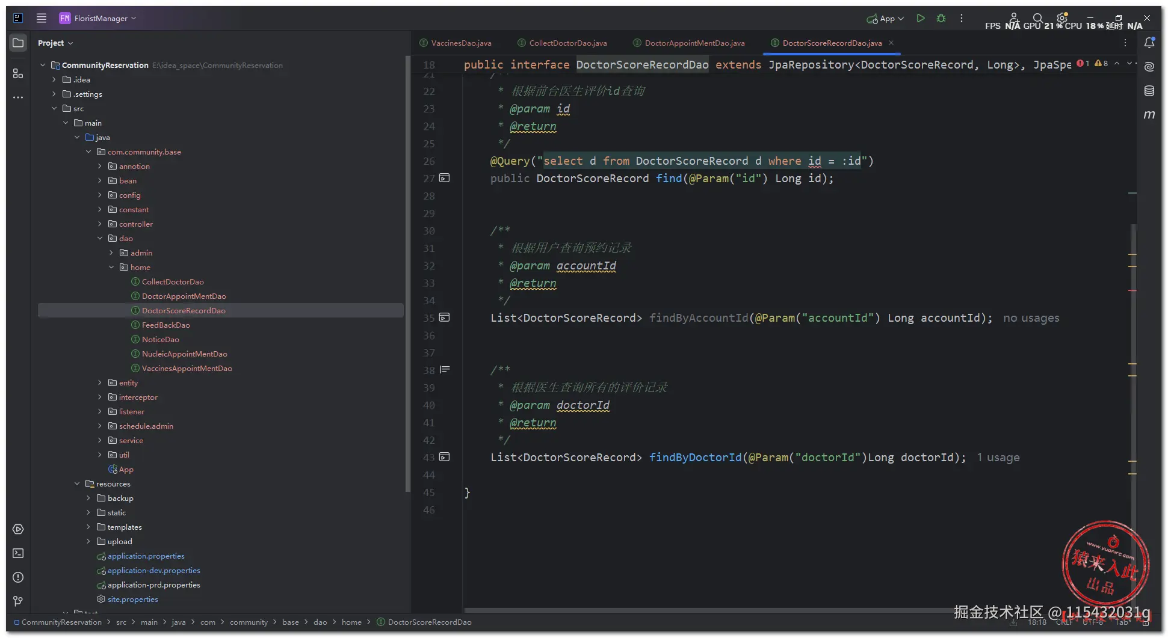
Task: Expand the admin package under dao
Action: point(111,253)
